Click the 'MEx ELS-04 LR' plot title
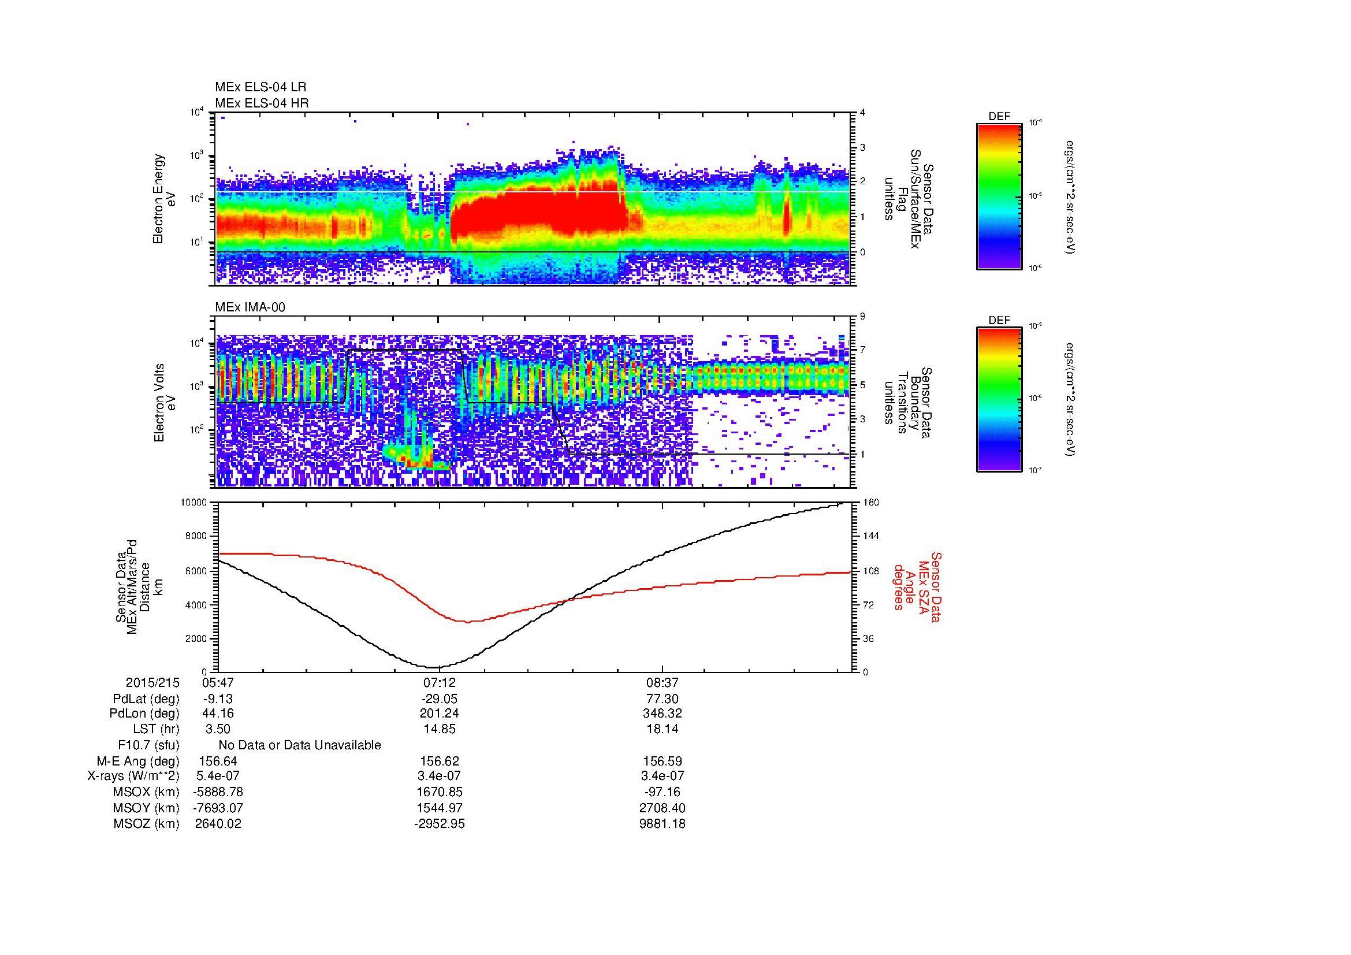The height and width of the screenshot is (955, 1351). (x=260, y=87)
